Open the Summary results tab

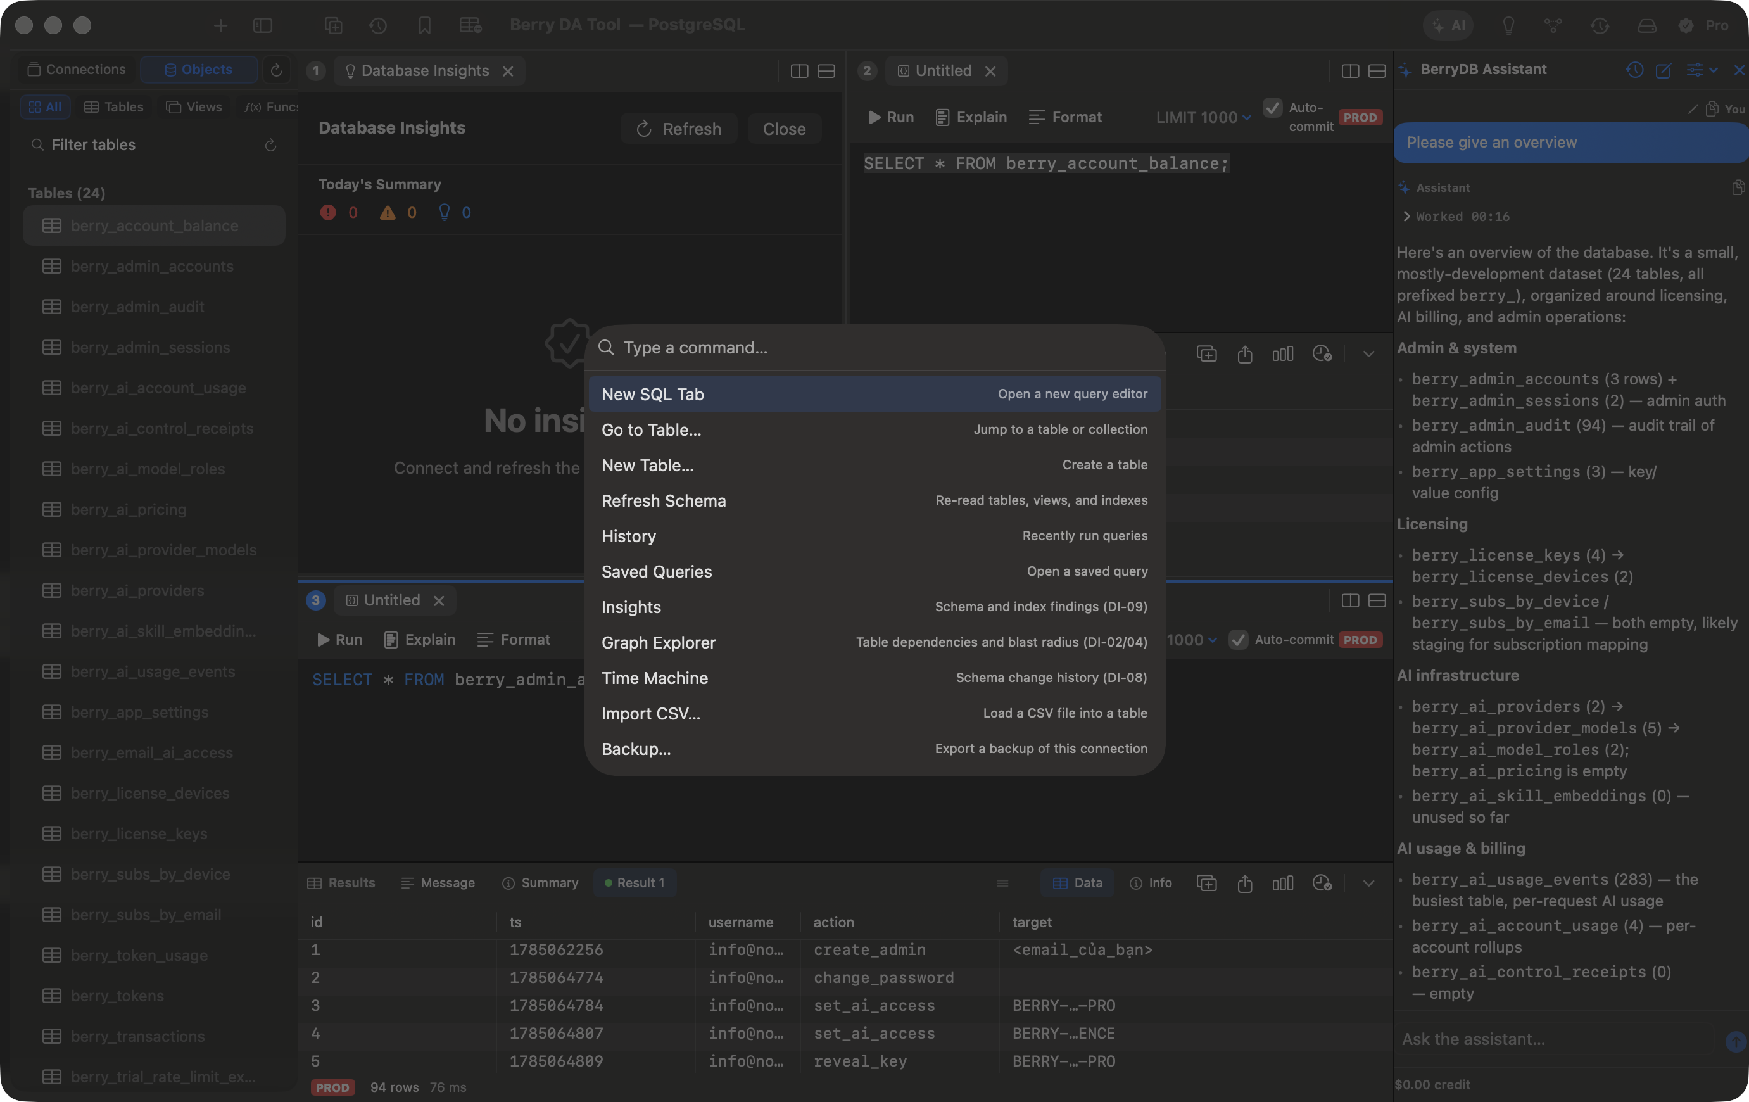coord(540,883)
